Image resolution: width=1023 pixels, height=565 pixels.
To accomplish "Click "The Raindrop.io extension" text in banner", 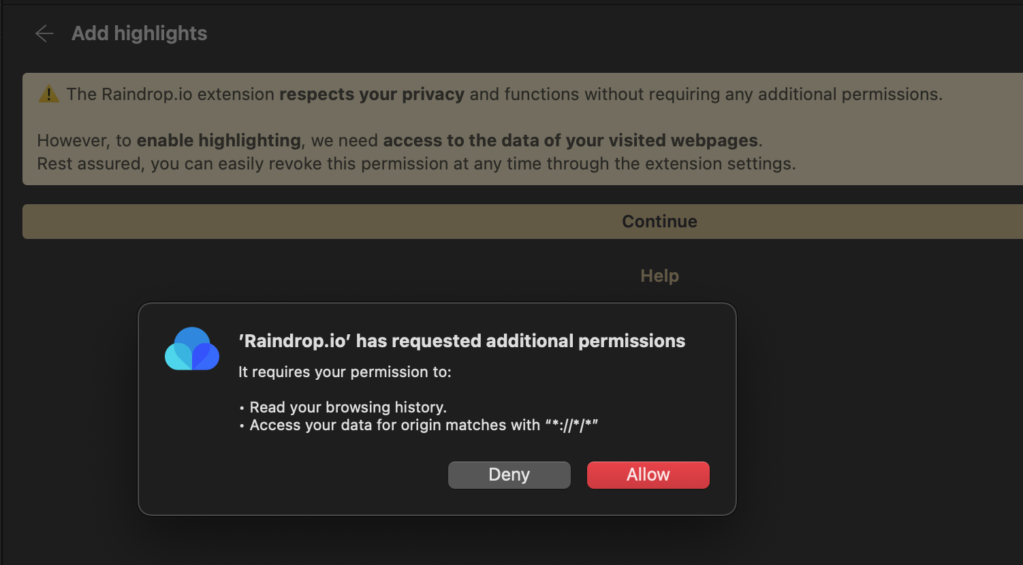I will tap(170, 94).
